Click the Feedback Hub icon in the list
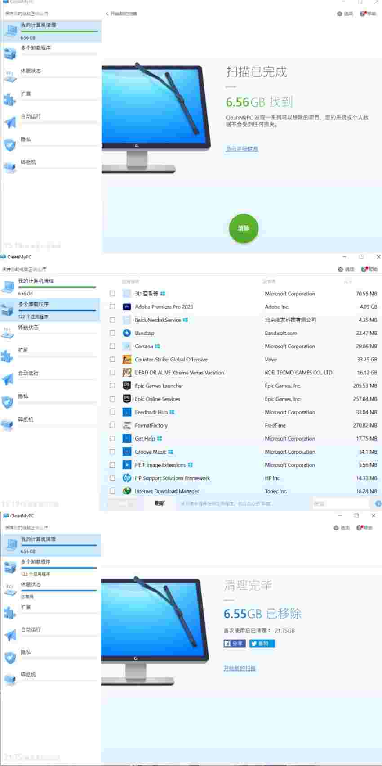The image size is (382, 766). [127, 412]
